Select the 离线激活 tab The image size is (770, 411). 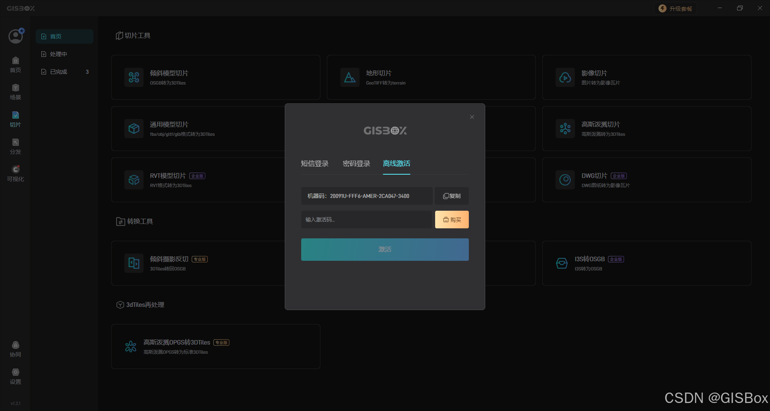click(x=397, y=163)
